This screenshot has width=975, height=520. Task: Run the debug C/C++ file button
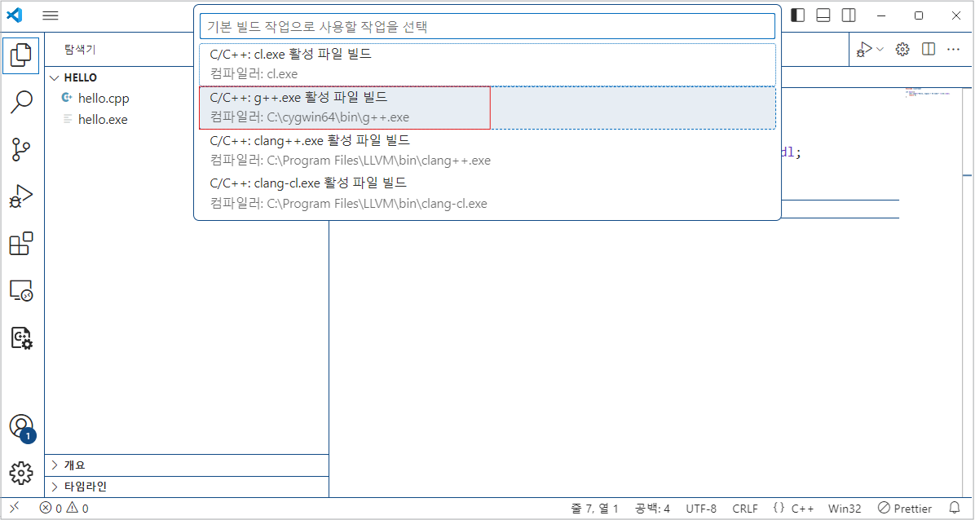(x=863, y=49)
